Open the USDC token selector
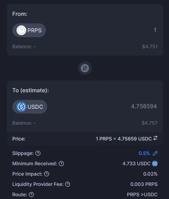Screen dimensions: 169x199 (30, 107)
